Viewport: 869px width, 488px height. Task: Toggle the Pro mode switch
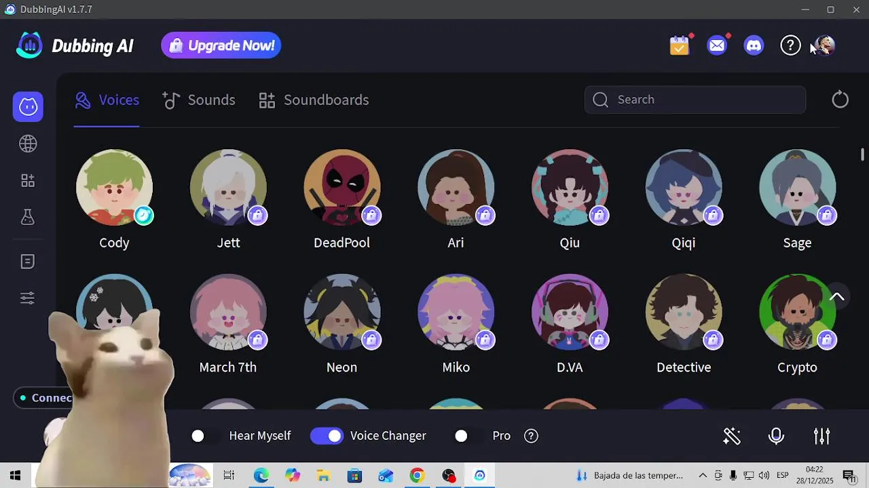[468, 436]
